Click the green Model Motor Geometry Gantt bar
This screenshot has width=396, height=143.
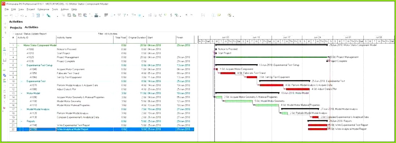click(x=239, y=101)
